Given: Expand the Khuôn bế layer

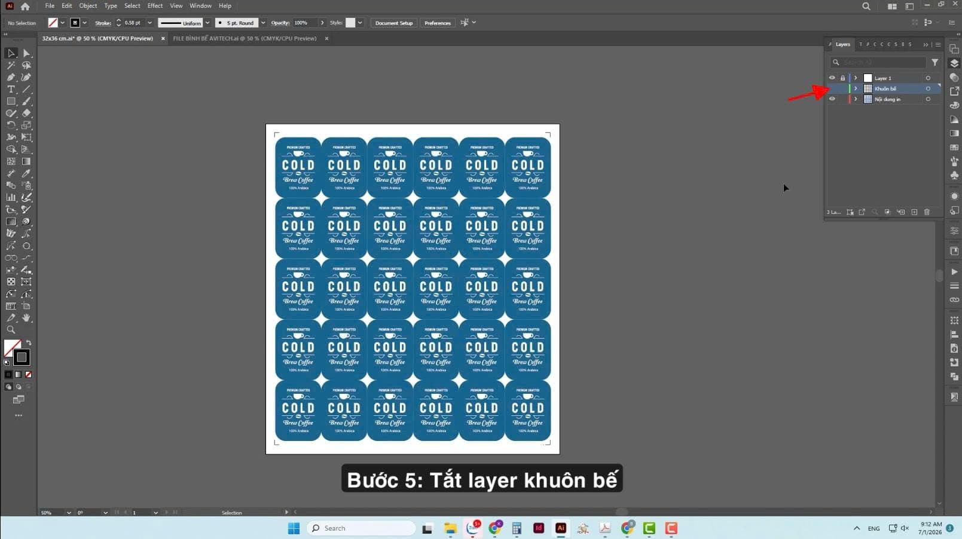Looking at the screenshot, I should pos(856,88).
